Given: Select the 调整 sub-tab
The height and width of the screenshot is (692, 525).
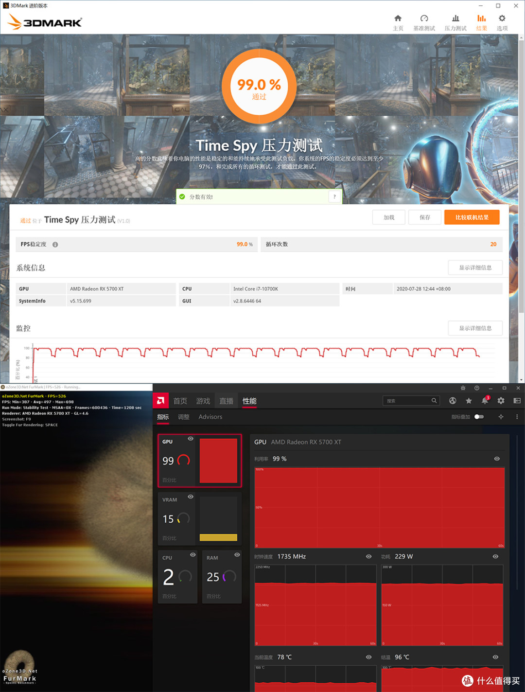Looking at the screenshot, I should point(184,417).
